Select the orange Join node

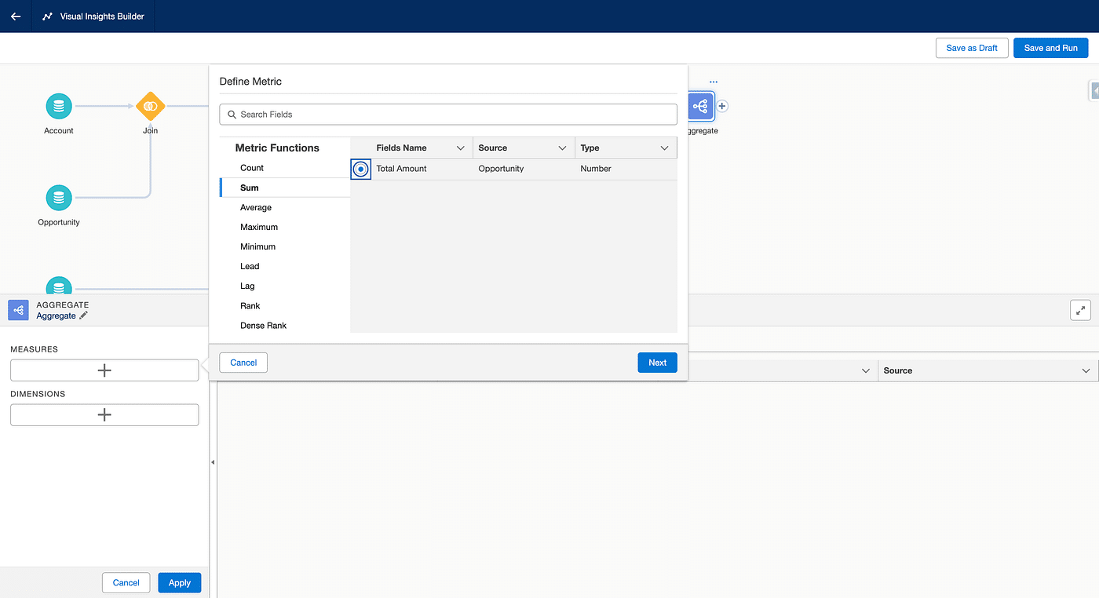coord(150,106)
